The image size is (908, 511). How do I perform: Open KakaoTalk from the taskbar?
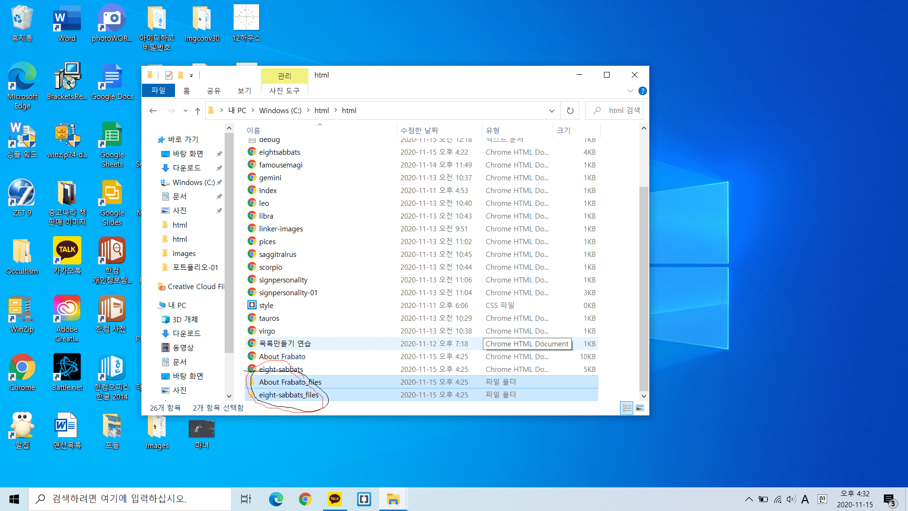tap(335, 499)
